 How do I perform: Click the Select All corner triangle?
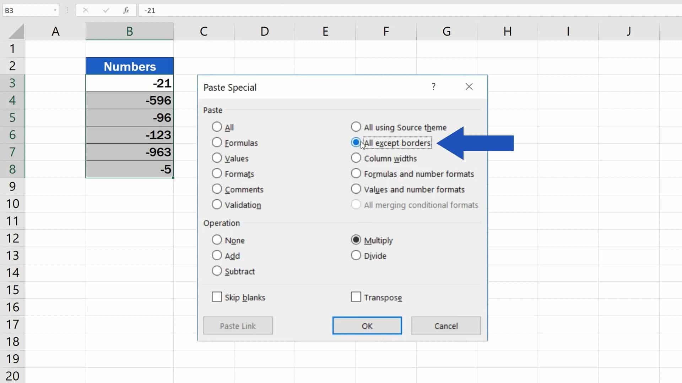tap(16, 31)
